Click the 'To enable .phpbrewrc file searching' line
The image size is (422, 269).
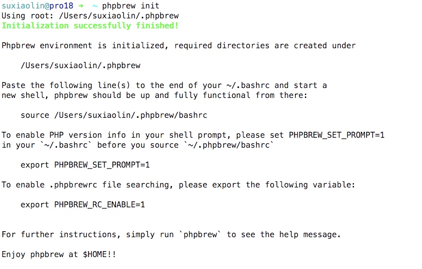click(x=179, y=185)
